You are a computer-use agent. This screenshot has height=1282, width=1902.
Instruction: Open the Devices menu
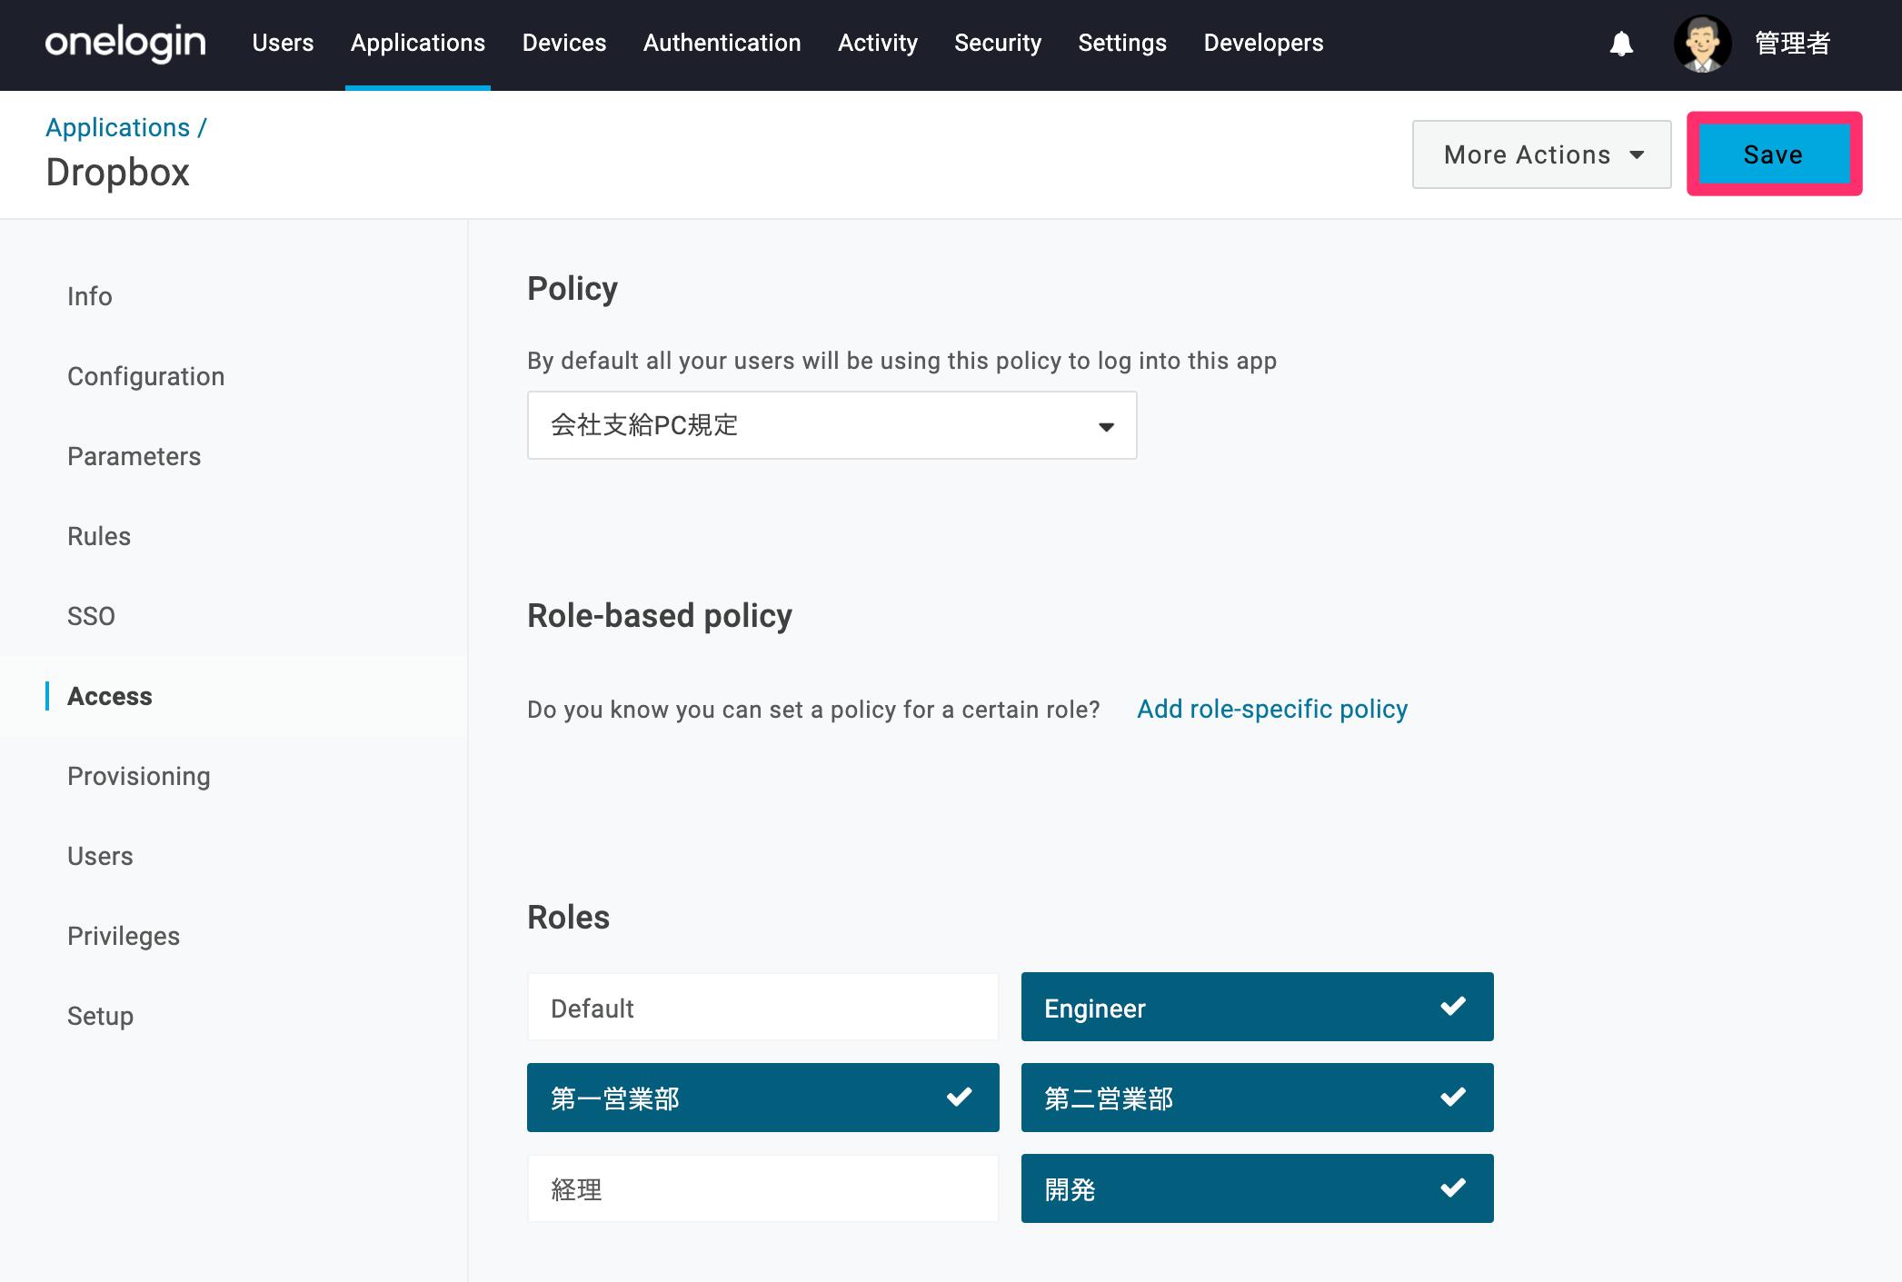click(564, 43)
